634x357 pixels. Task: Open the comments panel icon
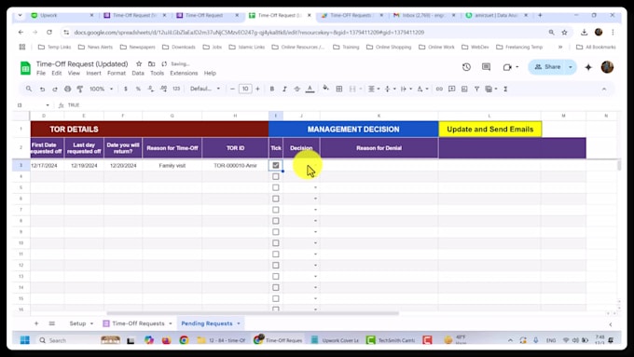click(x=487, y=67)
